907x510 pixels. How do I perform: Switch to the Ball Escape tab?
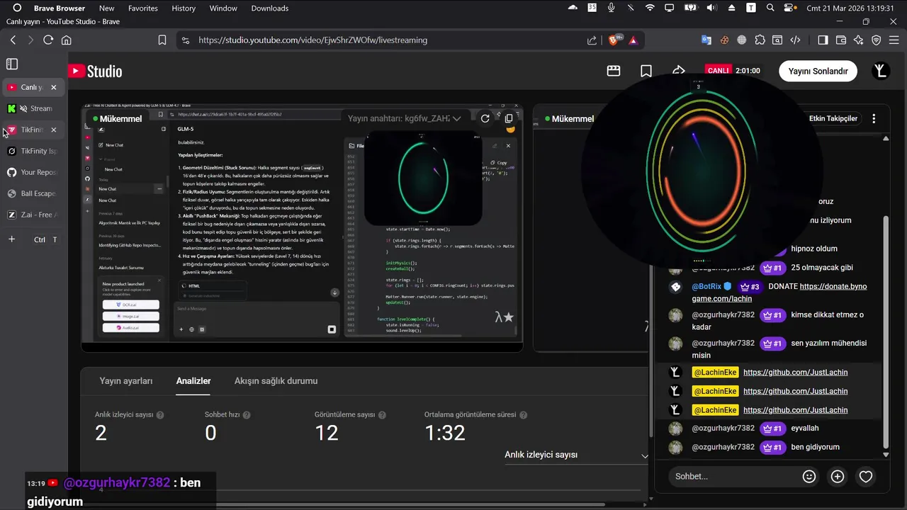point(33,193)
